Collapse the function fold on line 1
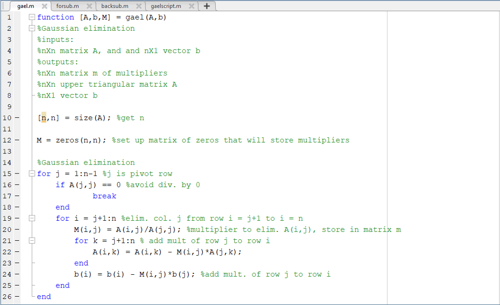This screenshot has width=500, height=305. (x=31, y=17)
